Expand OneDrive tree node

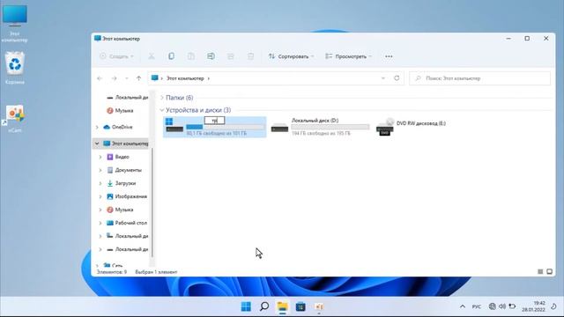coord(97,127)
